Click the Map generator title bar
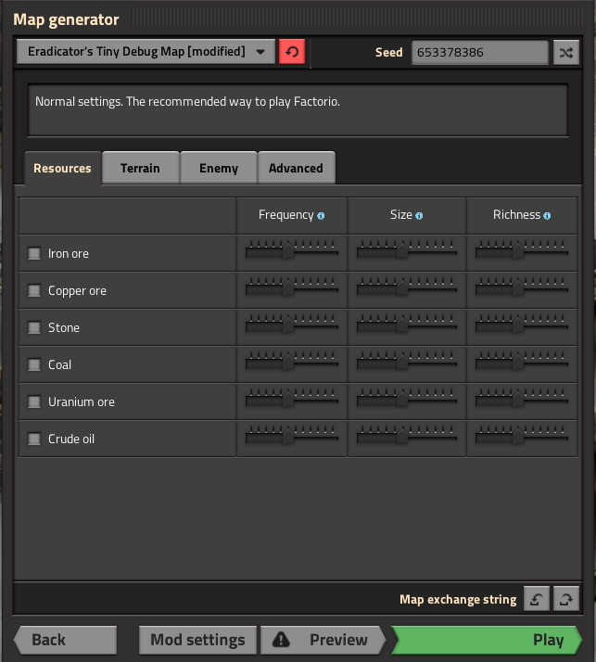The image size is (596, 662). pos(298,19)
